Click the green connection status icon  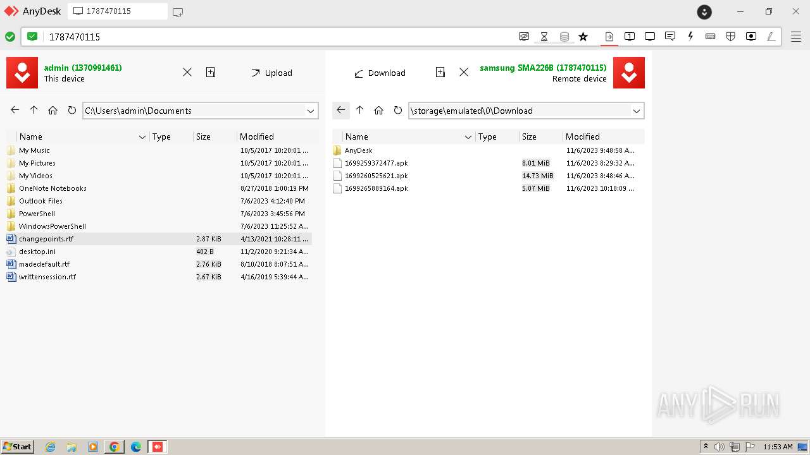pos(10,37)
